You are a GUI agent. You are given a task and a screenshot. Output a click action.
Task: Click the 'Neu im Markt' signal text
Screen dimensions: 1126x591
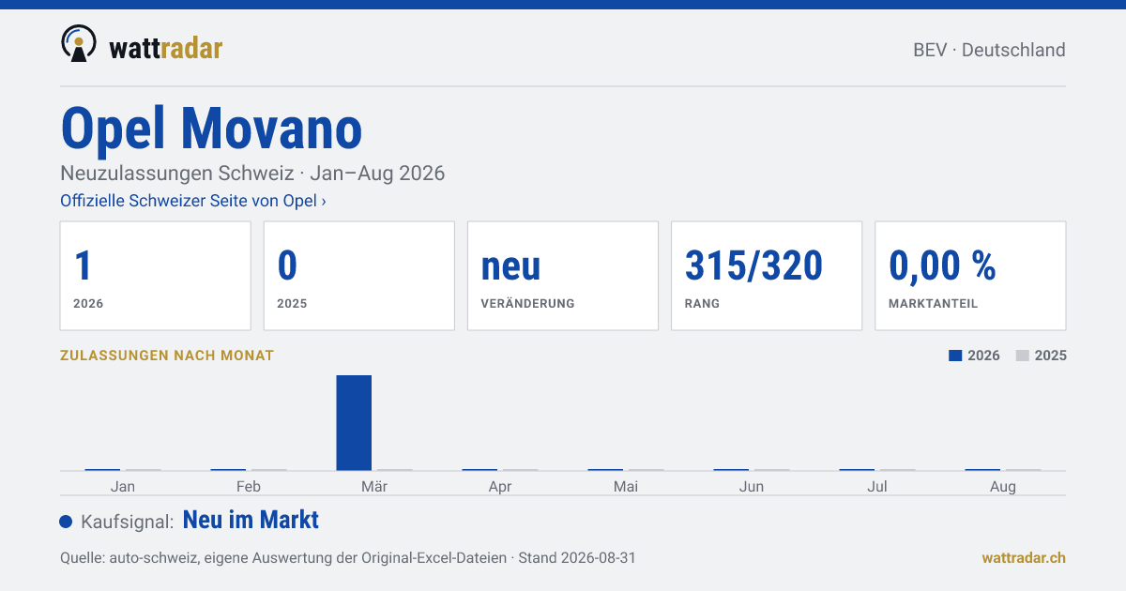pyautogui.click(x=251, y=520)
